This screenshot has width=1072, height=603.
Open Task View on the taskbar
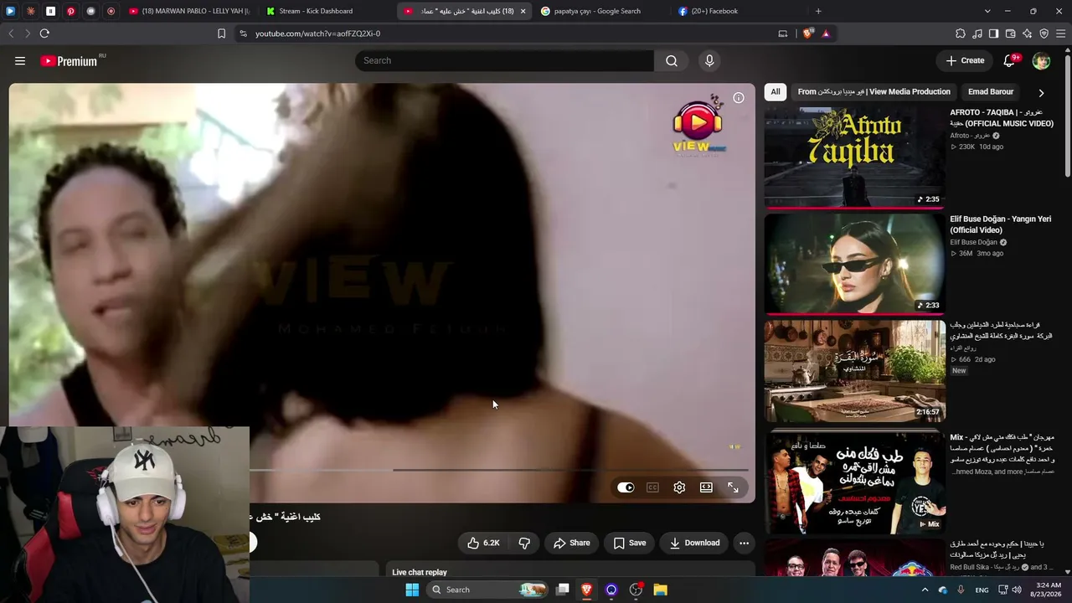(563, 590)
